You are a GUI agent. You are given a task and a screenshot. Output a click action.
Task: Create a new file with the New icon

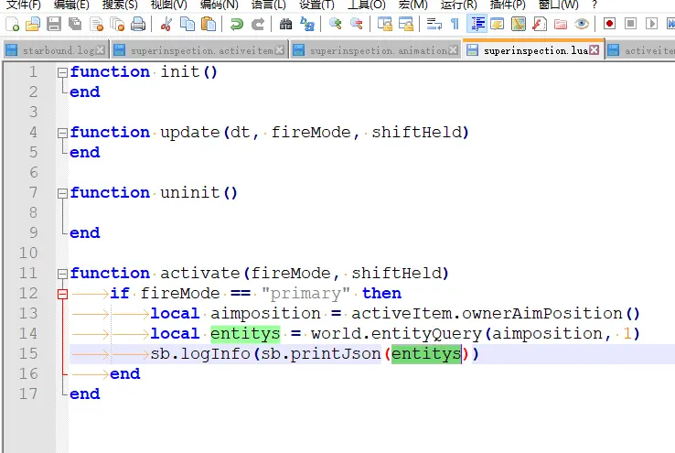13,24
